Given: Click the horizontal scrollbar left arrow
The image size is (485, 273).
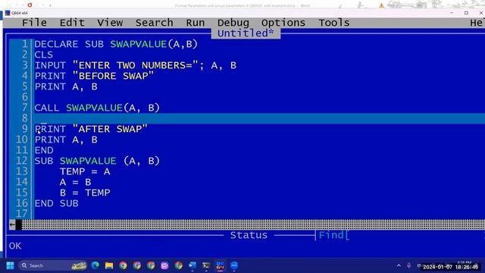Looking at the screenshot, I should 12,224.
